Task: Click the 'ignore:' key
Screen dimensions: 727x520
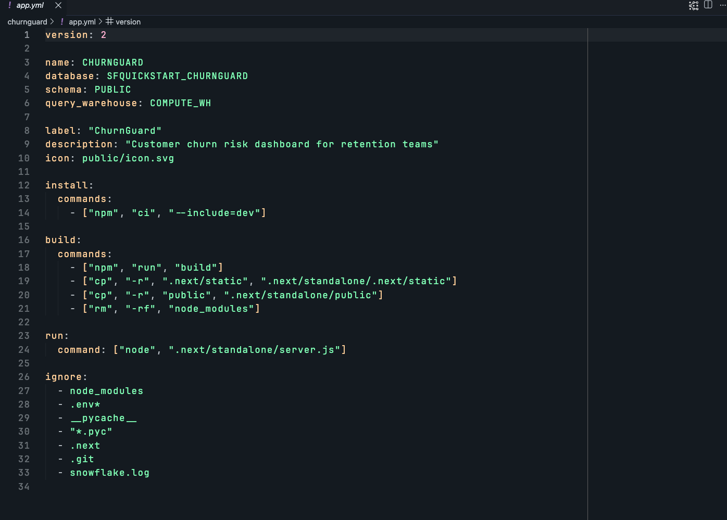Action: pos(66,377)
